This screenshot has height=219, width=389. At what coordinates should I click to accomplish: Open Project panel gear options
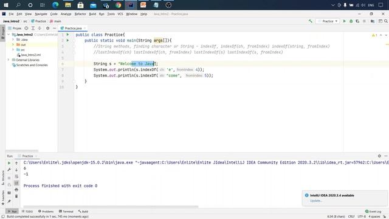(47, 29)
